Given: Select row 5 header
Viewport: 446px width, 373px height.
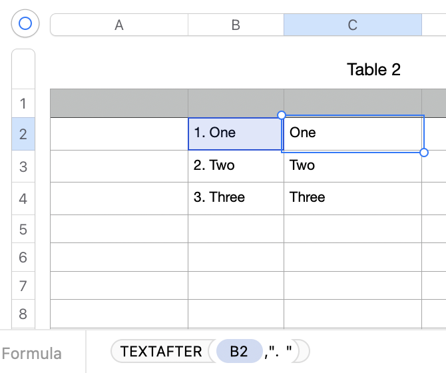Looking at the screenshot, I should pyautogui.click(x=23, y=229).
